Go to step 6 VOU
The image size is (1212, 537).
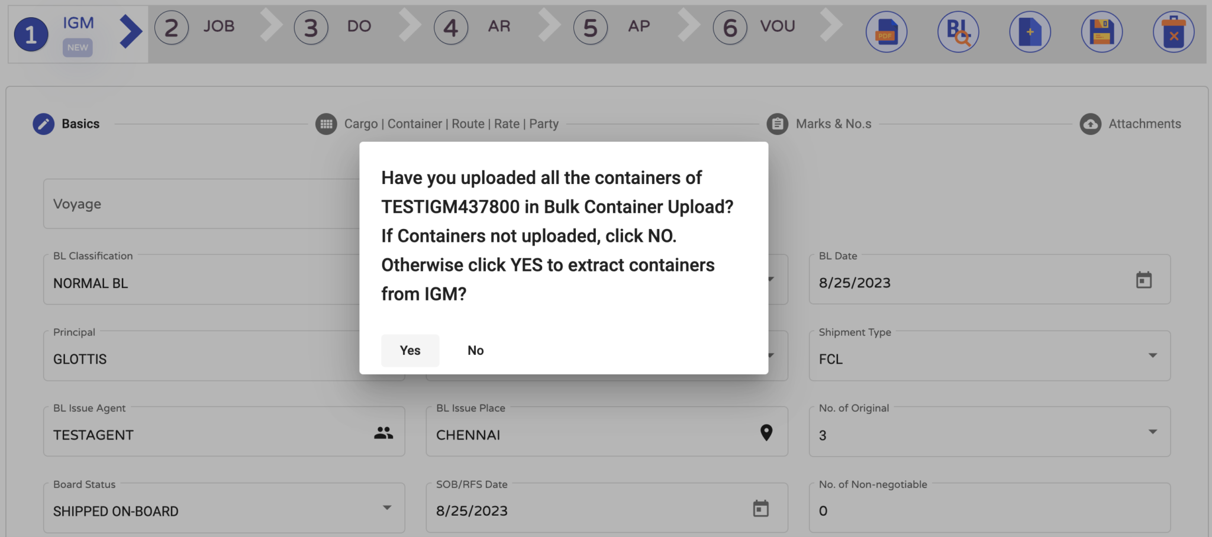click(x=755, y=27)
